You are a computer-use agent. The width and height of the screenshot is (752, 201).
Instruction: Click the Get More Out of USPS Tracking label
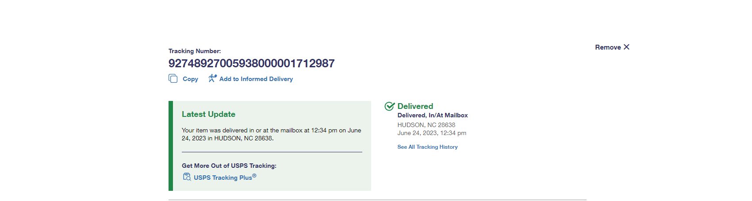[229, 166]
